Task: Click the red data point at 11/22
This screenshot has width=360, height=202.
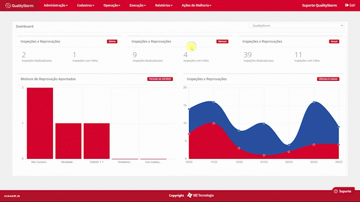Action: pyautogui.click(x=214, y=123)
